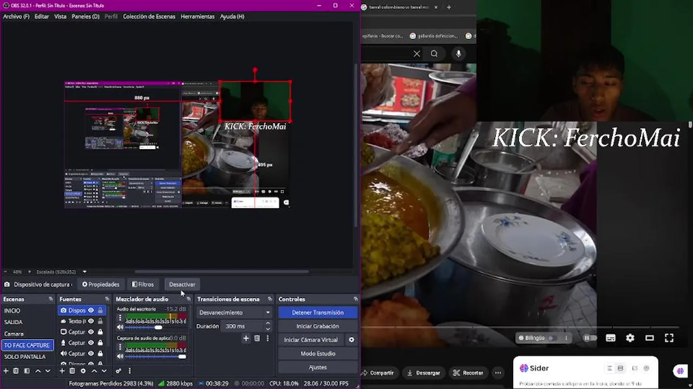Toggle visibility of Captur microphone source
The height and width of the screenshot is (389, 693).
(91, 343)
